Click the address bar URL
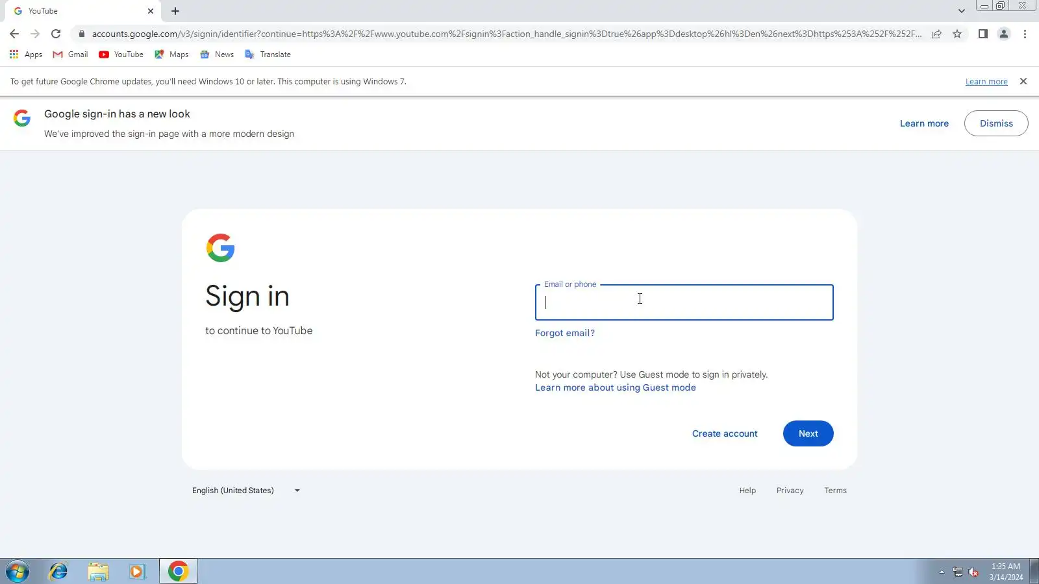This screenshot has width=1039, height=584. point(507,34)
